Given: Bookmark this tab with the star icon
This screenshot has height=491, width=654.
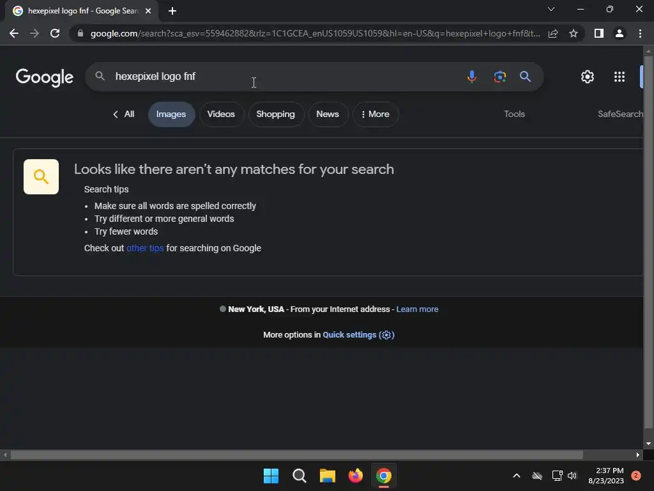Looking at the screenshot, I should pyautogui.click(x=574, y=33).
